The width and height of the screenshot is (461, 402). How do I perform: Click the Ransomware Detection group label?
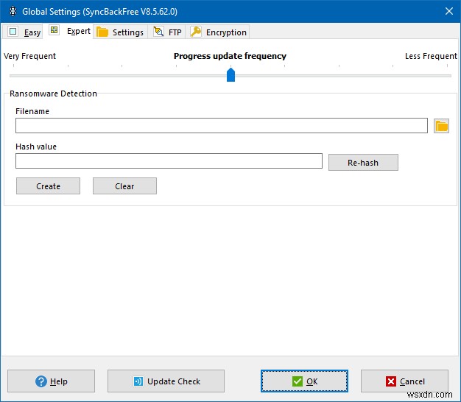click(53, 94)
